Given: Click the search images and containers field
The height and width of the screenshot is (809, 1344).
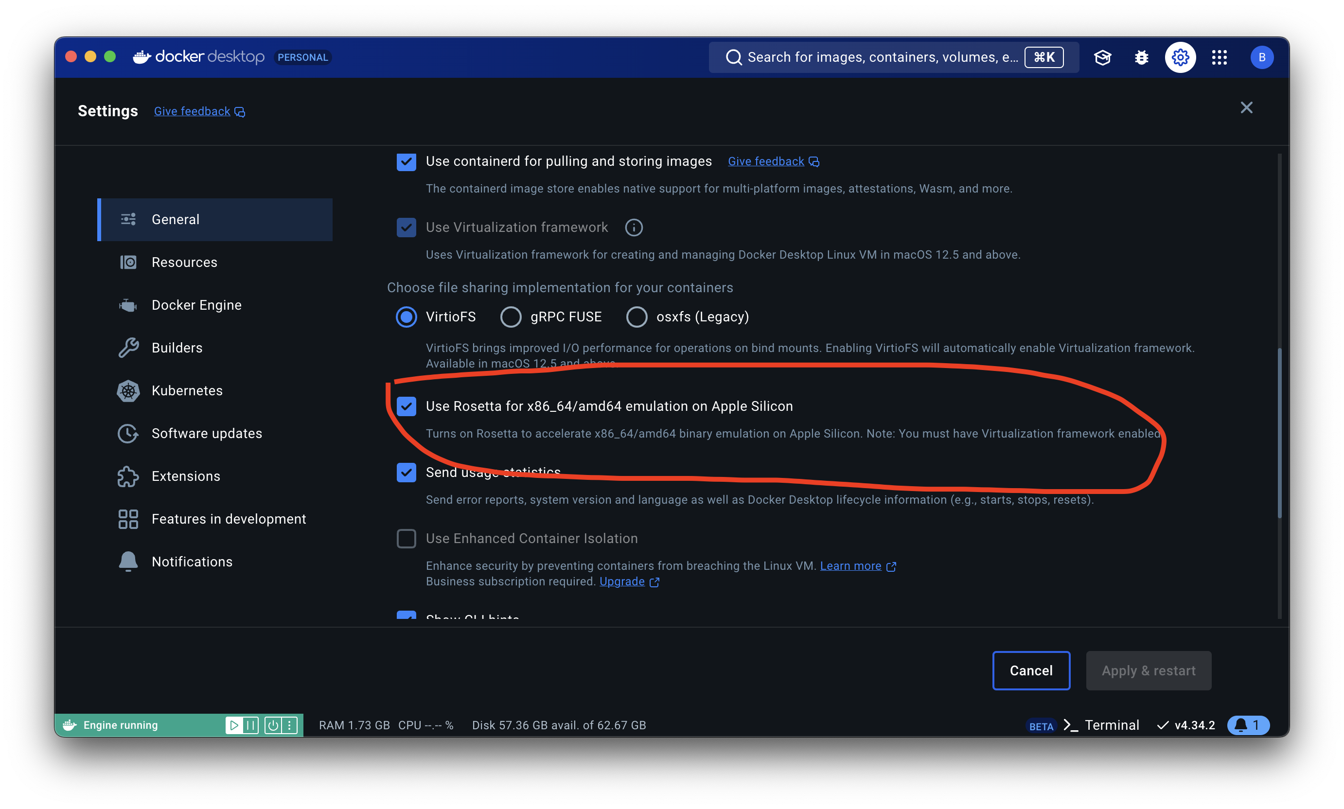Looking at the screenshot, I should 884,57.
